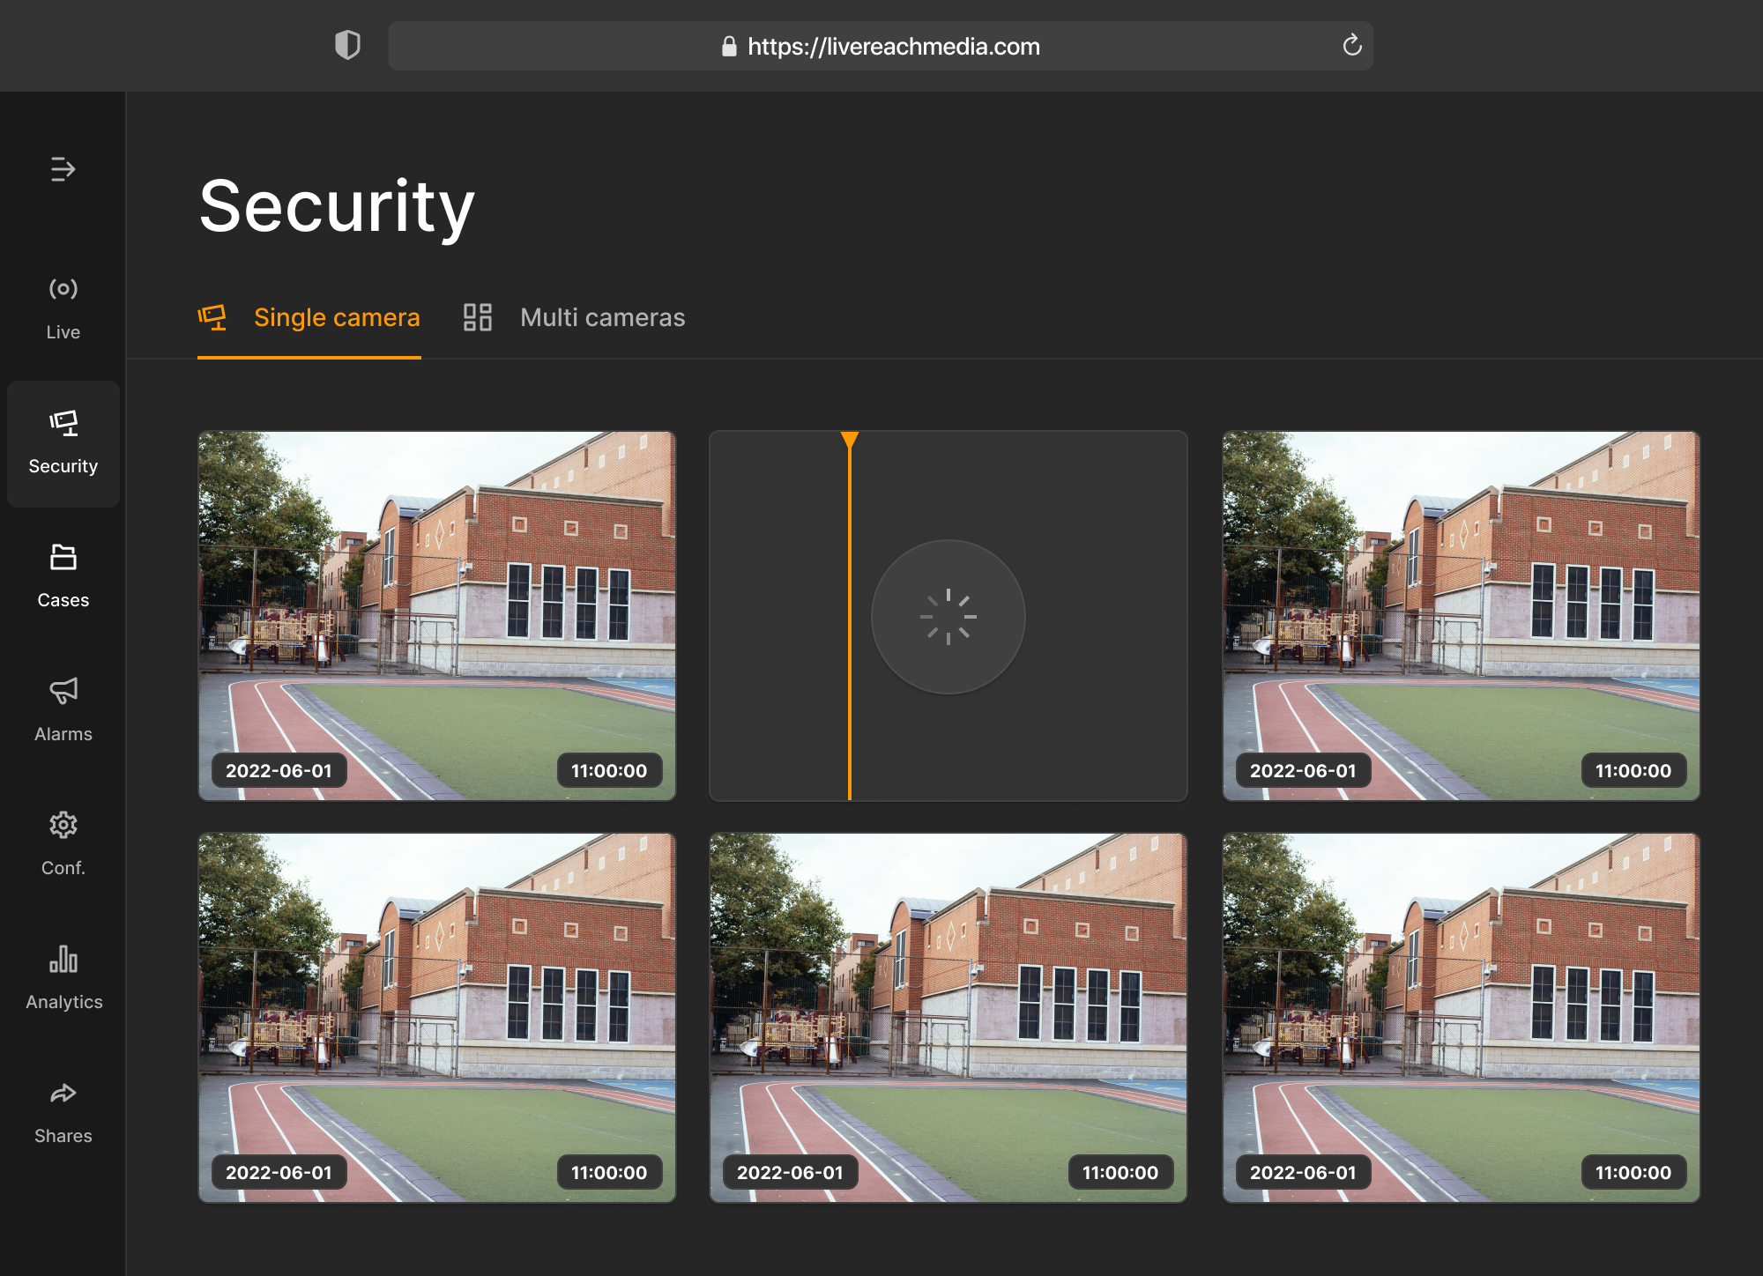Select the Live label in the sidebar
The width and height of the screenshot is (1763, 1276).
click(x=63, y=332)
